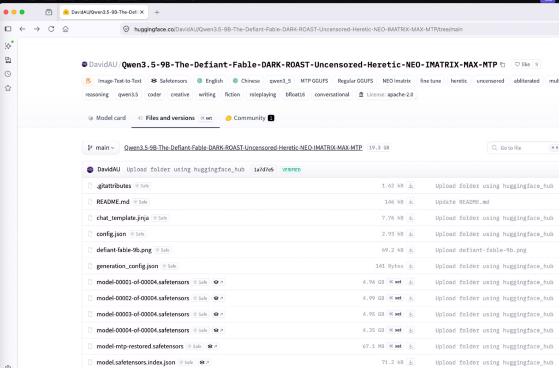Click the browser address bar URL

point(298,29)
